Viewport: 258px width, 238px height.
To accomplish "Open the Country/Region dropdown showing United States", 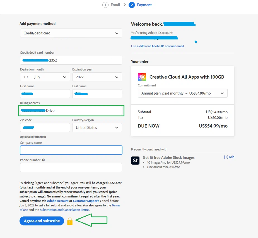I will click(97, 128).
